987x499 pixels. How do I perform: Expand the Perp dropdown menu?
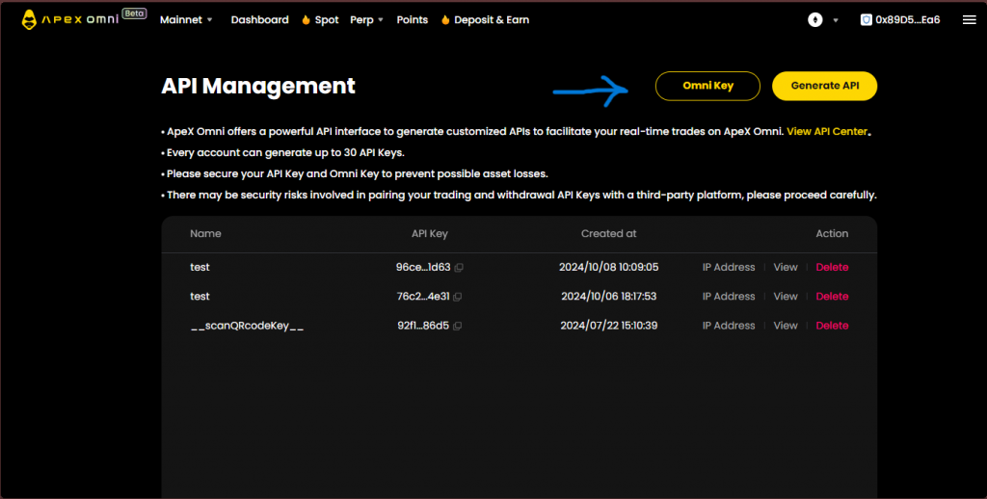point(366,19)
